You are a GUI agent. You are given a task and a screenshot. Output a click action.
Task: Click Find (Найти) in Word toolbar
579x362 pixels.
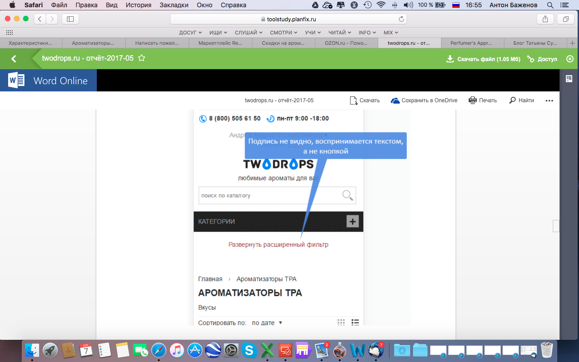522,100
